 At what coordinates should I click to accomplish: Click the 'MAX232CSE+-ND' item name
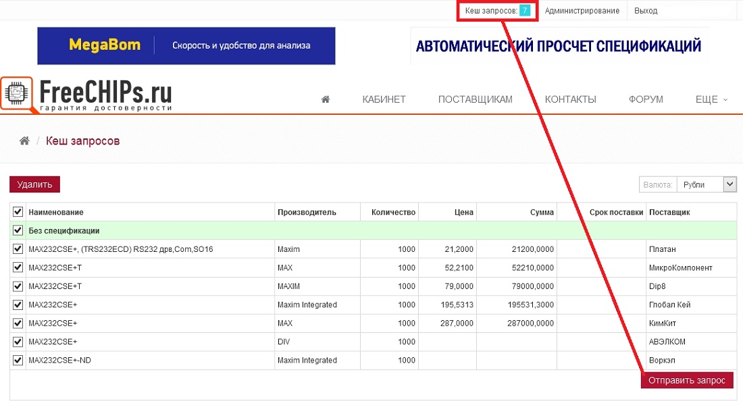coord(59,360)
